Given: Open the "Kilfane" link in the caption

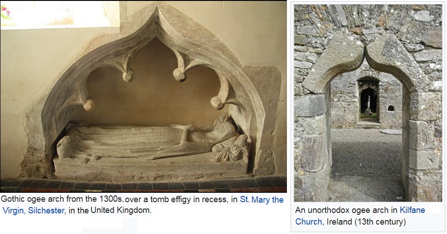Looking at the screenshot, I should click(412, 210).
